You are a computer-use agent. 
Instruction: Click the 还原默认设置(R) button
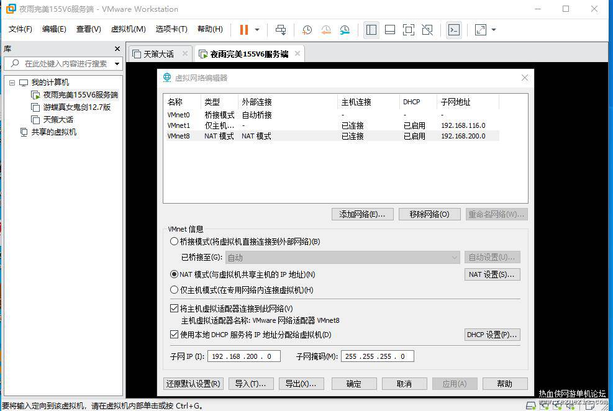click(193, 384)
